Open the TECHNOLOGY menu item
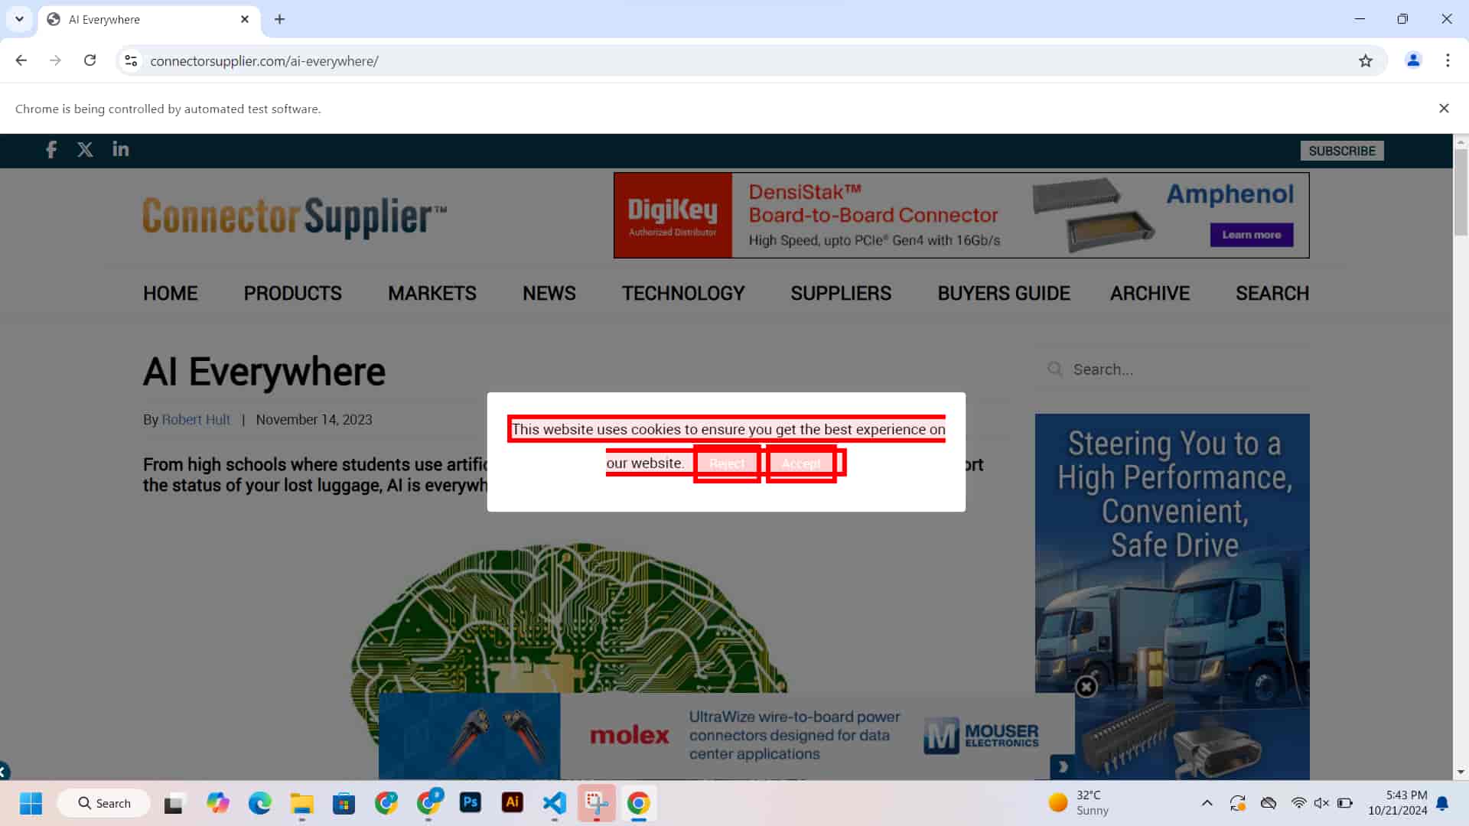Image resolution: width=1469 pixels, height=826 pixels. pyautogui.click(x=682, y=294)
